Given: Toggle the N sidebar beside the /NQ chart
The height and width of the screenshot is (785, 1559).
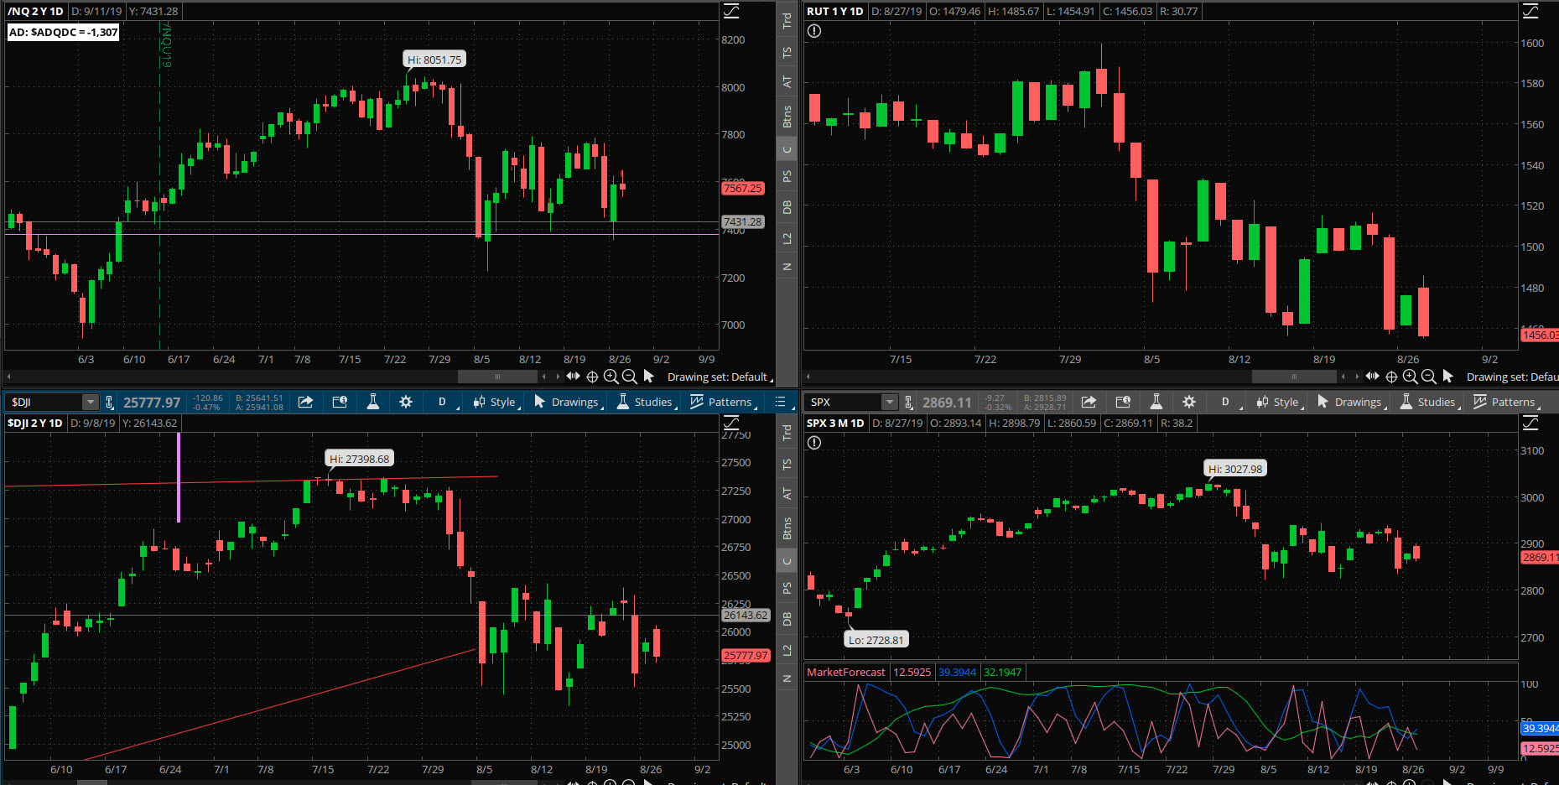Looking at the screenshot, I should tap(787, 267).
